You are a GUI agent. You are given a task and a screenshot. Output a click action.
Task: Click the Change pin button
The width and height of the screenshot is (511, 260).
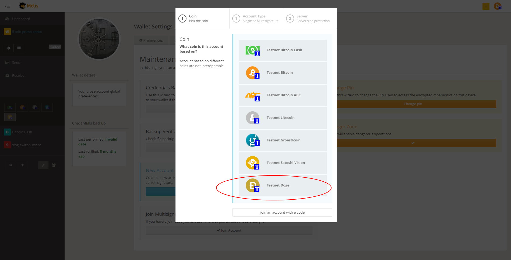coord(413,104)
